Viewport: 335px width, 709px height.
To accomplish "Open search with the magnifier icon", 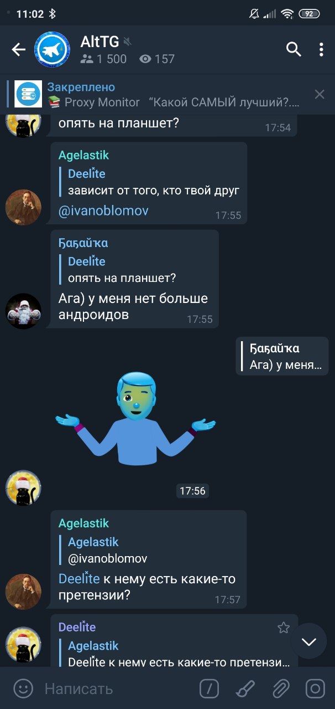I will pos(294,49).
